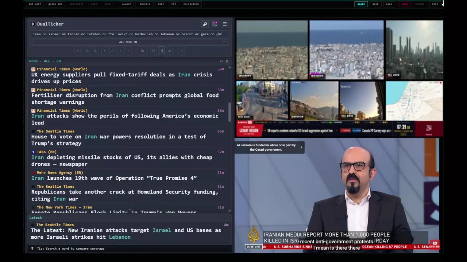Click the camera snapshot icon

(x=169, y=51)
